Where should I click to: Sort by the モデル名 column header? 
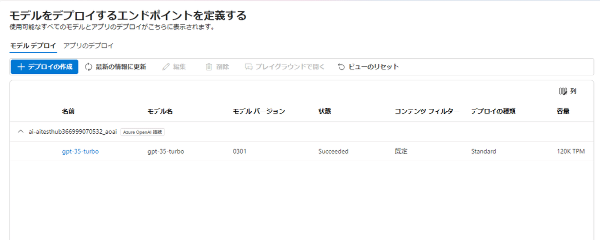click(x=160, y=111)
